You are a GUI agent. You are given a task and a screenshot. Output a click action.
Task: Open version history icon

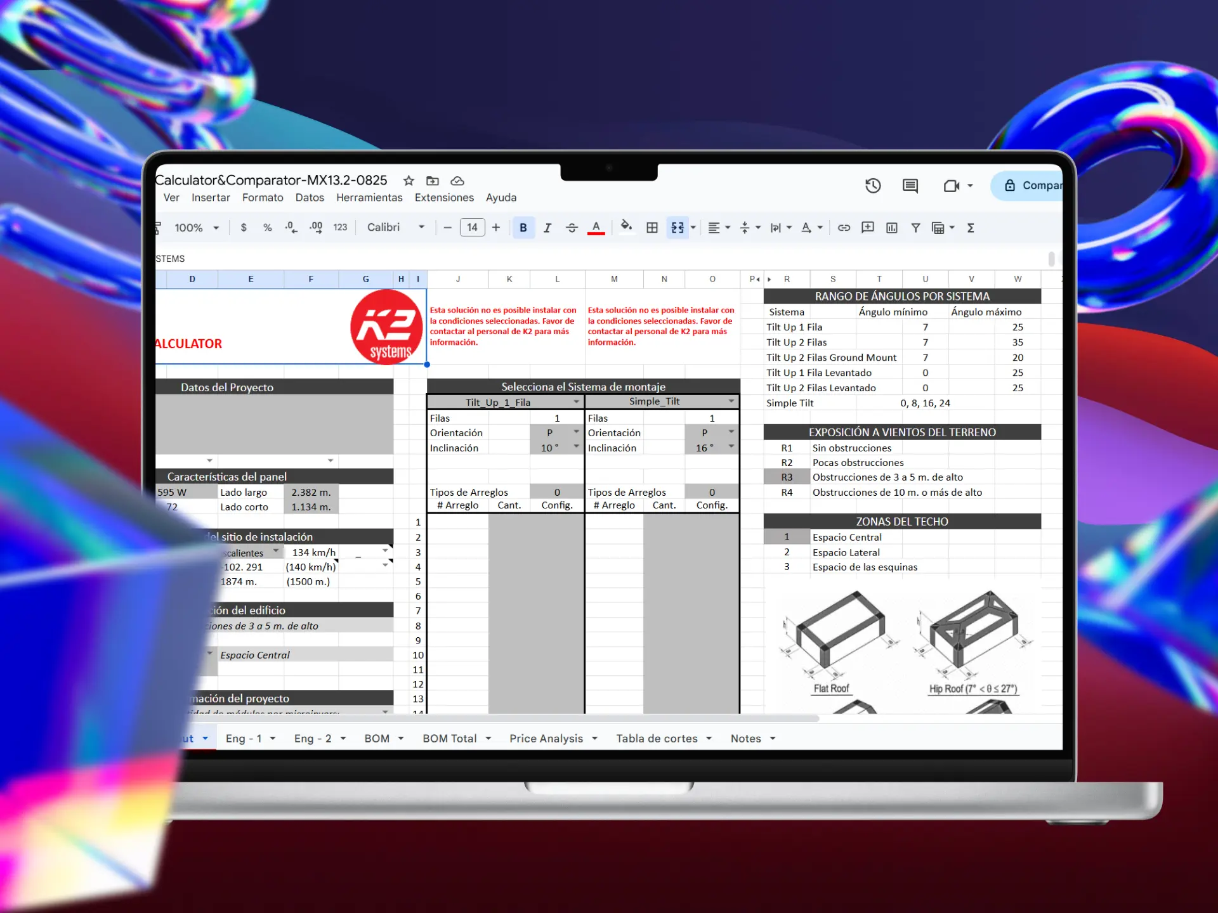coord(872,185)
